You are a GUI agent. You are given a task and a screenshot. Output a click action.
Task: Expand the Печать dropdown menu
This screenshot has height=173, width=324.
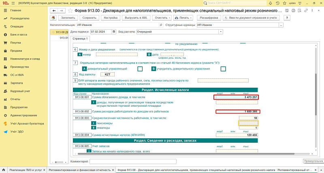click(183, 18)
